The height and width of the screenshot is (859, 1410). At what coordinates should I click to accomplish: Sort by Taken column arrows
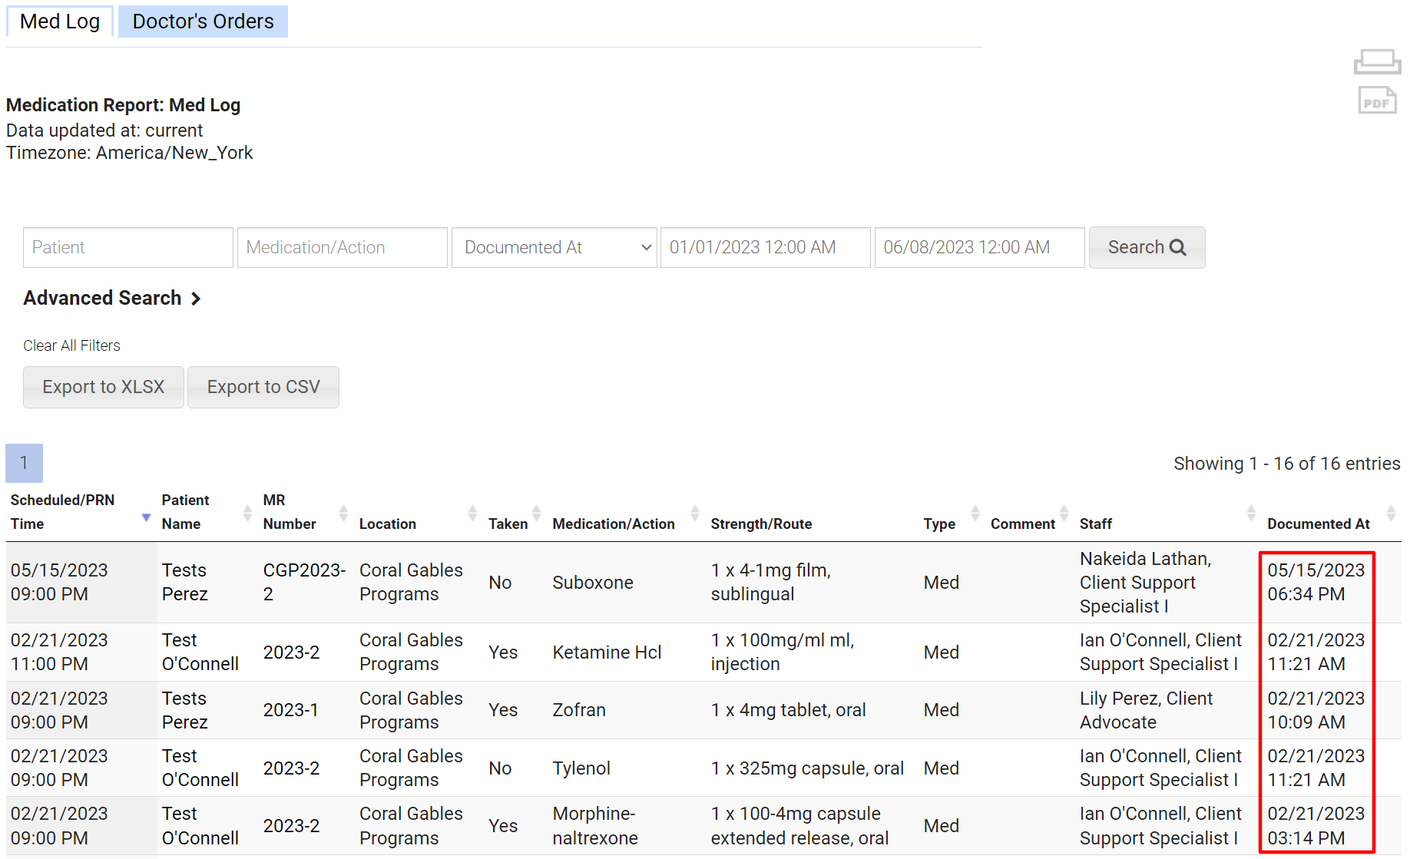pos(536,513)
